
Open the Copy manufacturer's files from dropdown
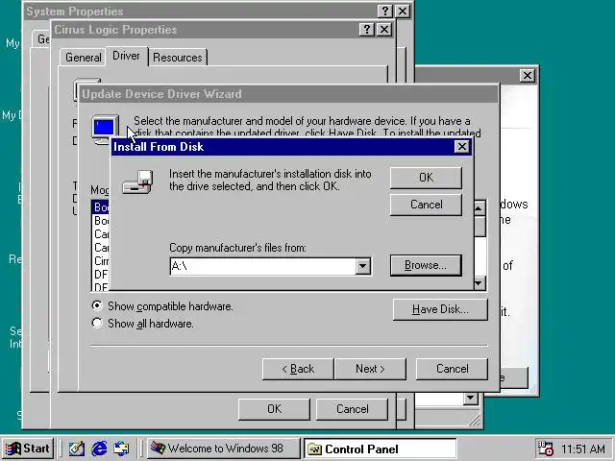pyautogui.click(x=363, y=267)
